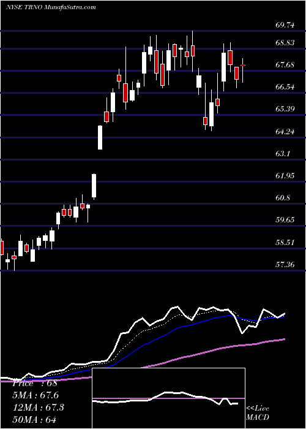Click the 59.65 price axis label
This screenshot has height=429, width=306.
pyautogui.click(x=285, y=220)
